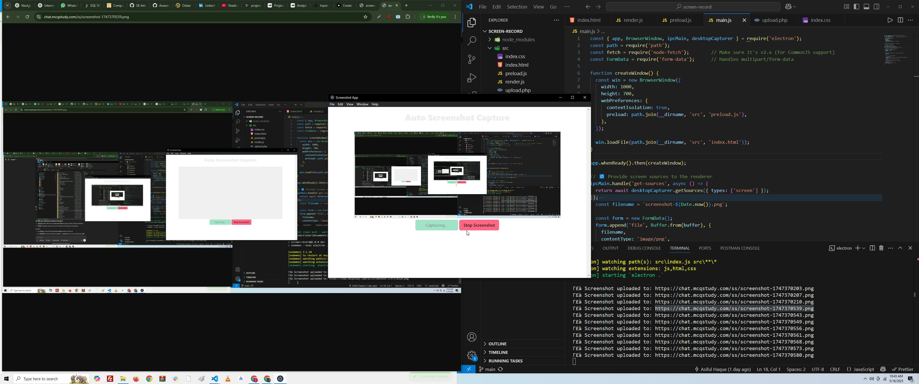
Task: Open the Source Control view icon
Action: (x=471, y=59)
